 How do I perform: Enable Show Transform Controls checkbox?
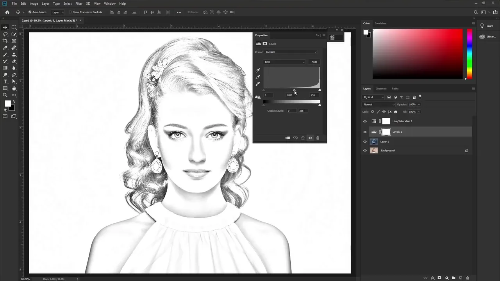70,12
